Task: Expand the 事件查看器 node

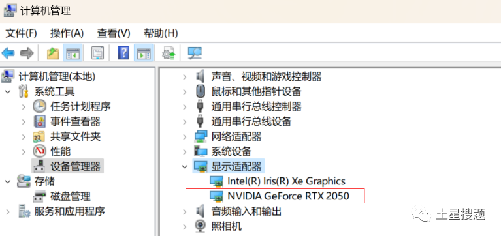Action: pos(24,121)
